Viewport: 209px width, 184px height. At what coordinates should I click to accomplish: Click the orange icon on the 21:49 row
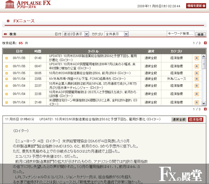pyautogui.click(x=6, y=102)
